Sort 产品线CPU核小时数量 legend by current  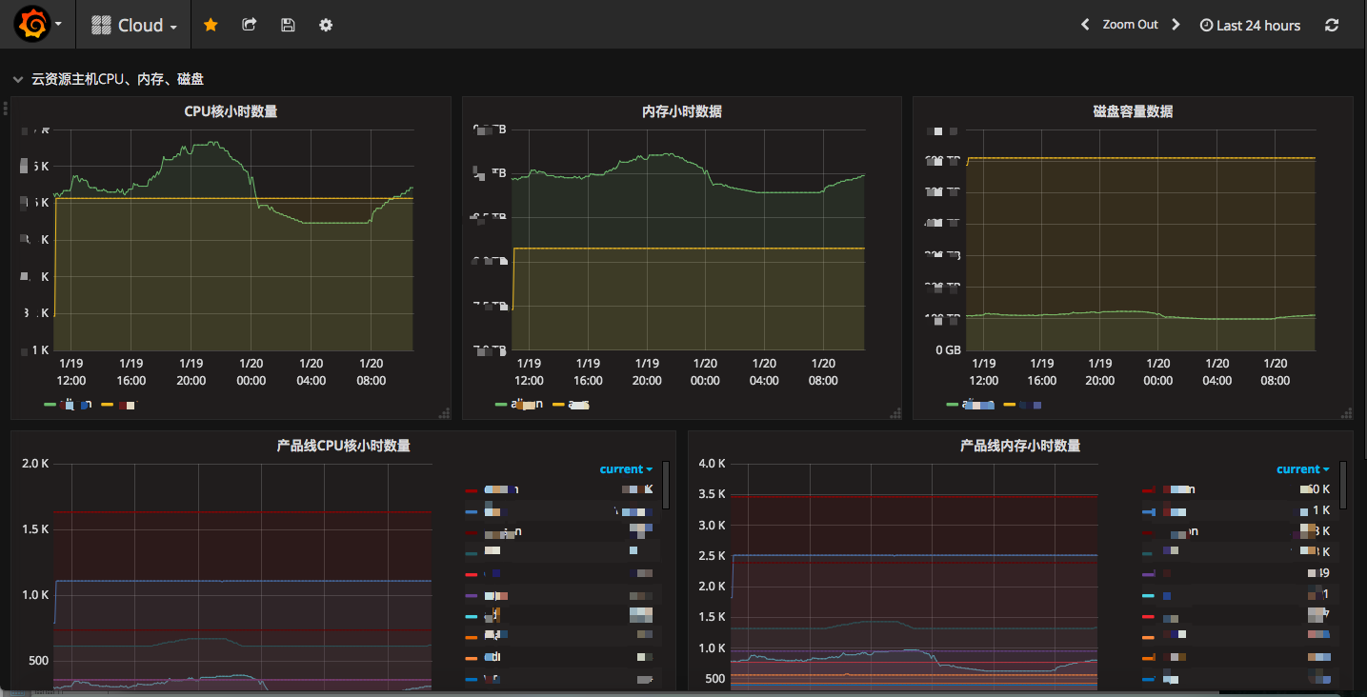(626, 469)
